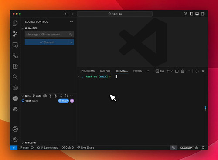This screenshot has height=160, width=218.
Task: Open the Copilot chat robot icon
Action: pyautogui.click(x=15, y=109)
